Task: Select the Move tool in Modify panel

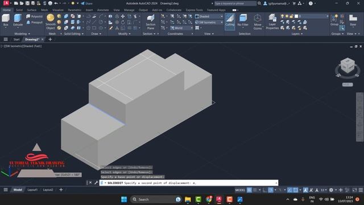Action: (123, 17)
